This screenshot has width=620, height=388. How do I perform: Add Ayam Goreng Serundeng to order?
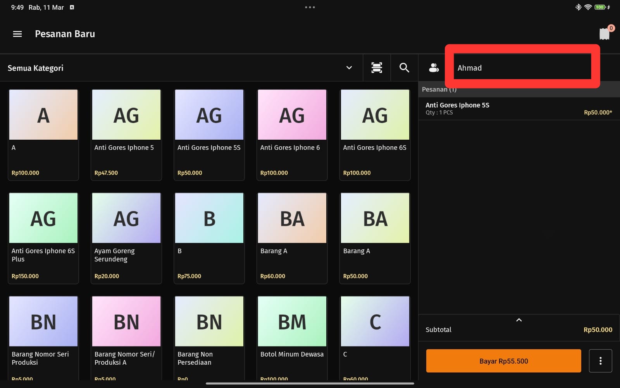(x=126, y=238)
